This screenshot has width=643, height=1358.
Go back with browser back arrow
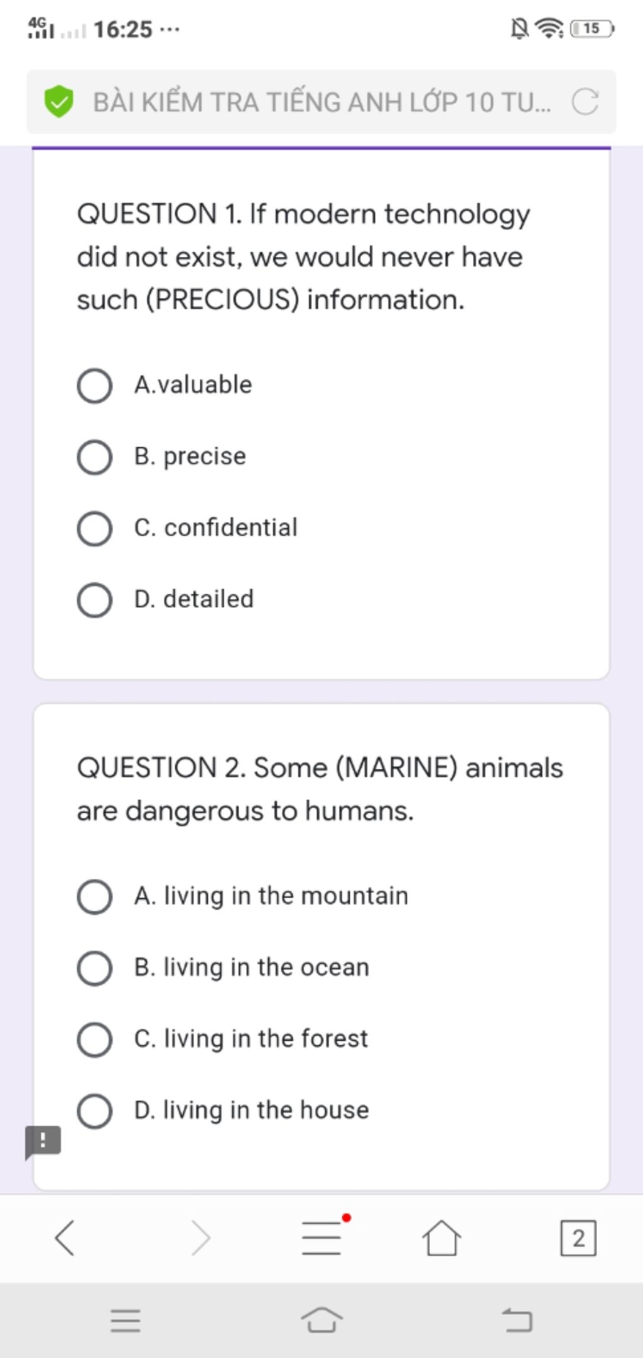(x=65, y=1238)
